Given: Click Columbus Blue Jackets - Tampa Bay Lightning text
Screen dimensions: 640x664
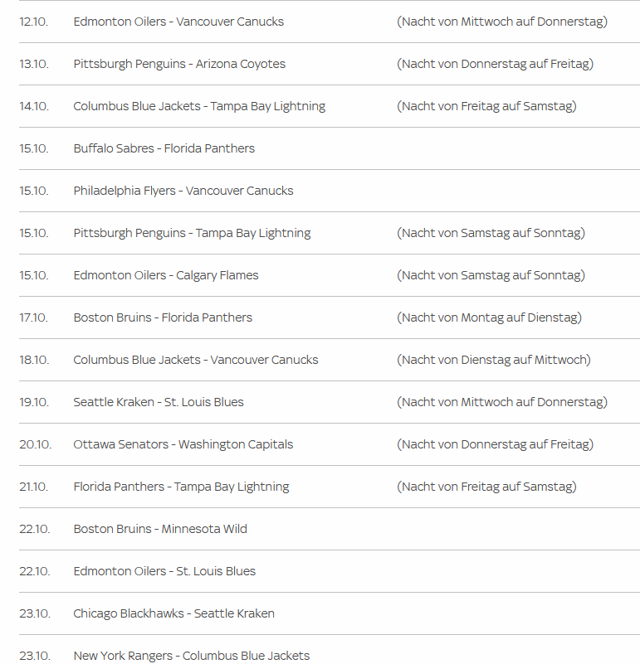Looking at the screenshot, I should [199, 106].
